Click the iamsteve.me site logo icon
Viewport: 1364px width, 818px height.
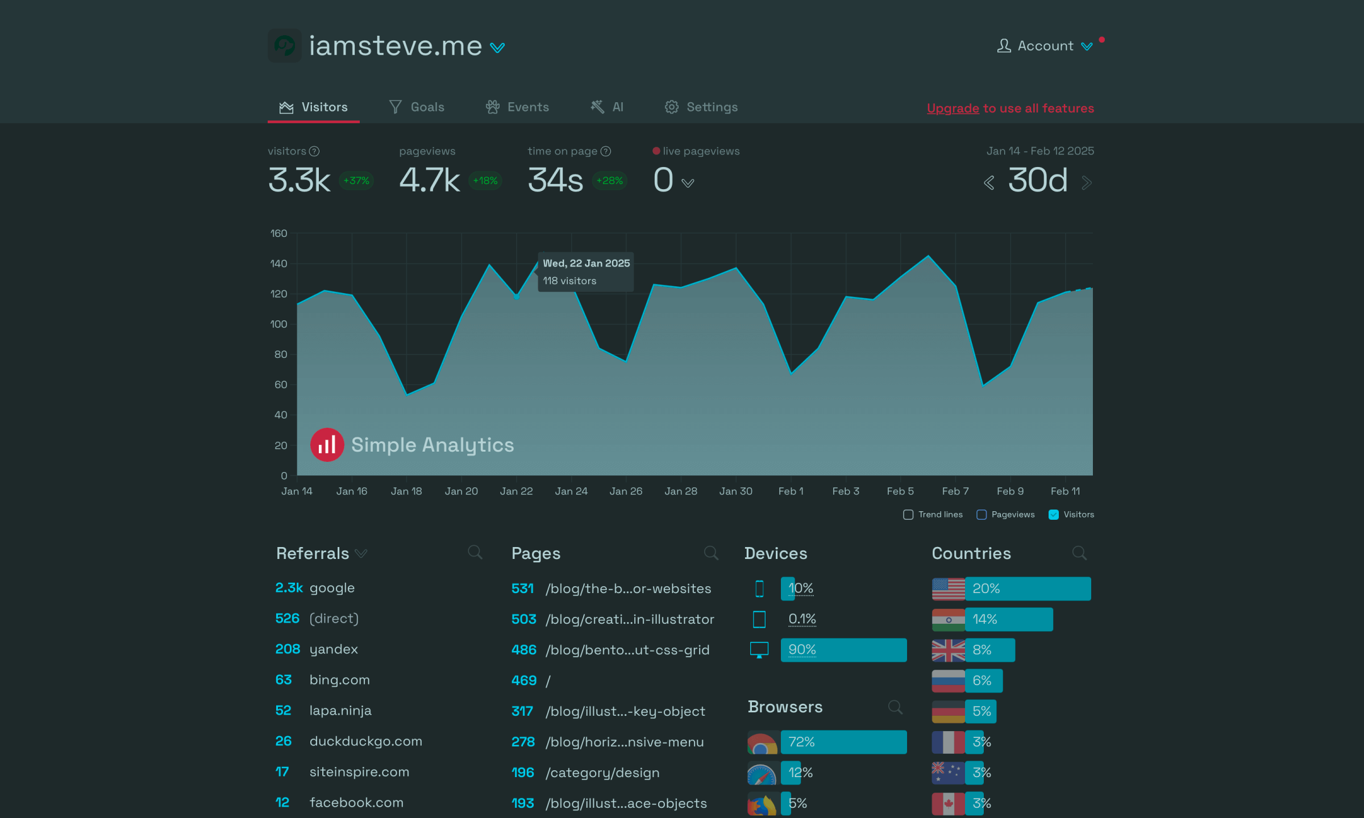[284, 45]
